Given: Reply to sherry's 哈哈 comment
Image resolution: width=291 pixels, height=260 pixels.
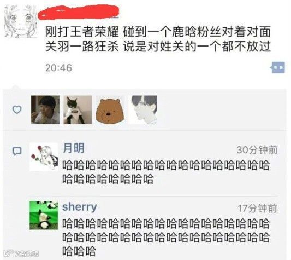Looking at the screenshot, I should tap(166, 237).
